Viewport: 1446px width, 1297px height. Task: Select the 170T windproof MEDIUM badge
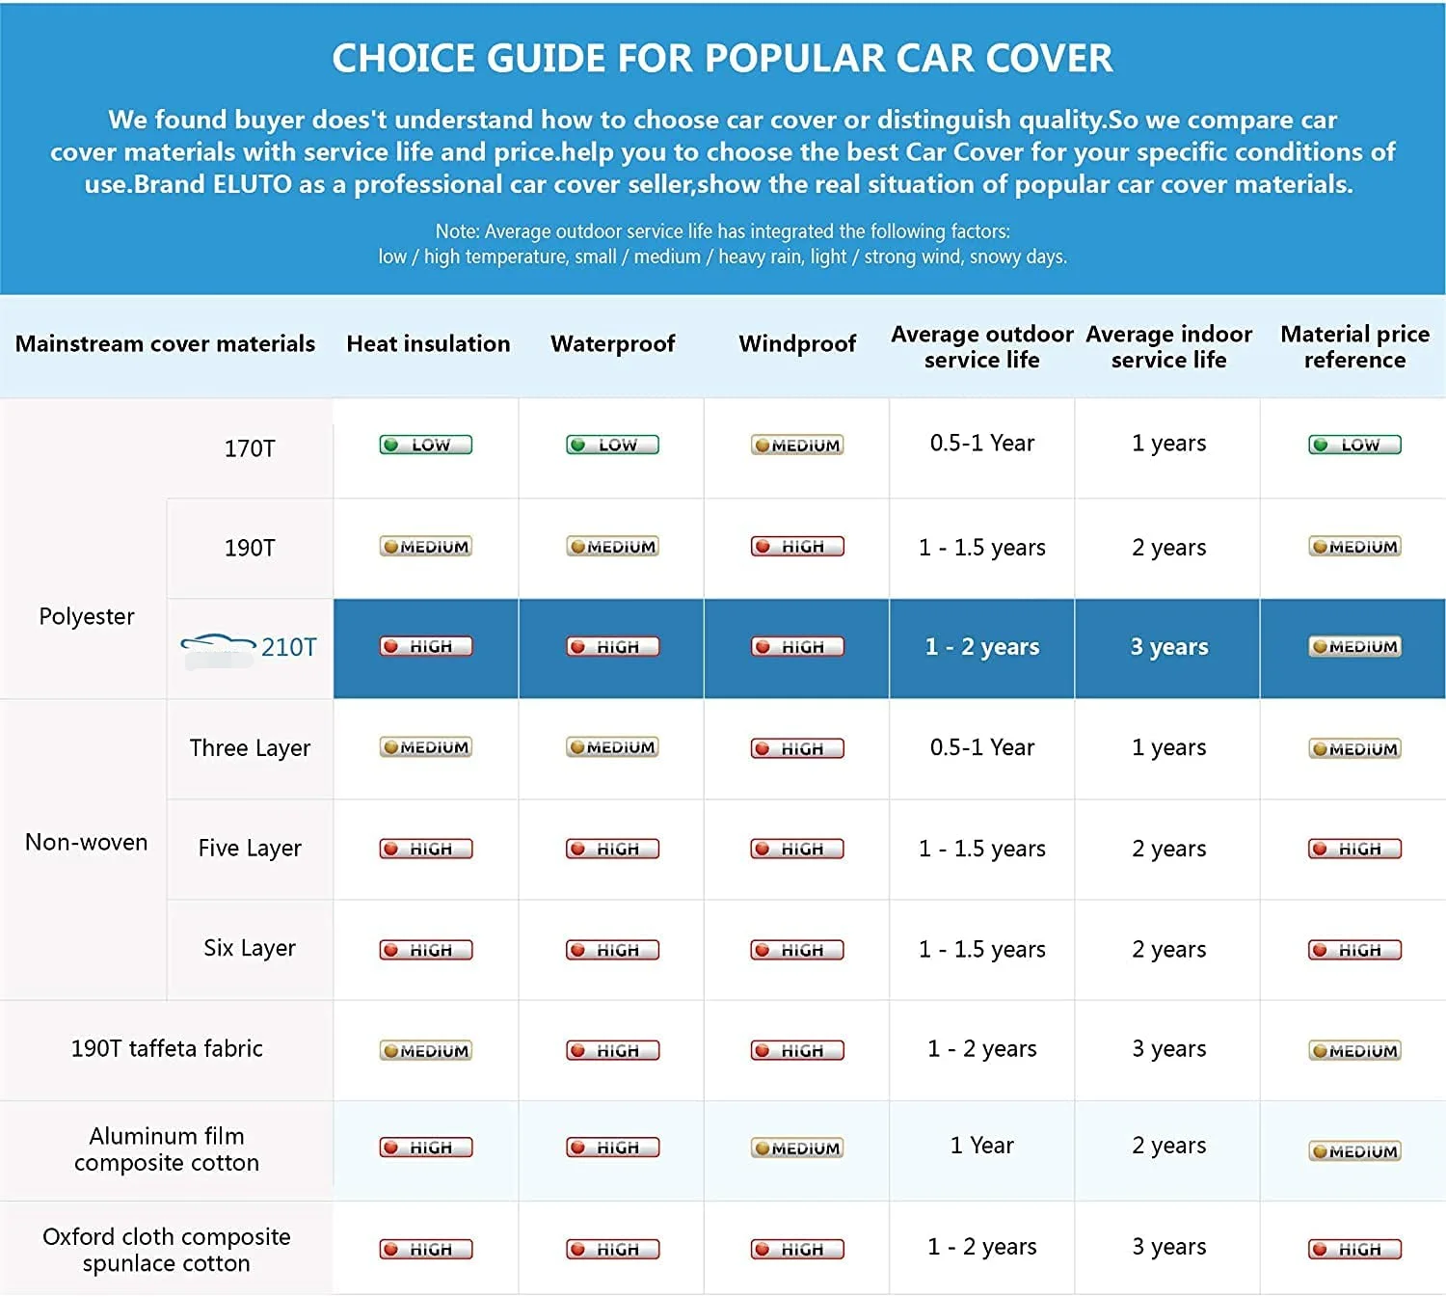pyautogui.click(x=797, y=445)
